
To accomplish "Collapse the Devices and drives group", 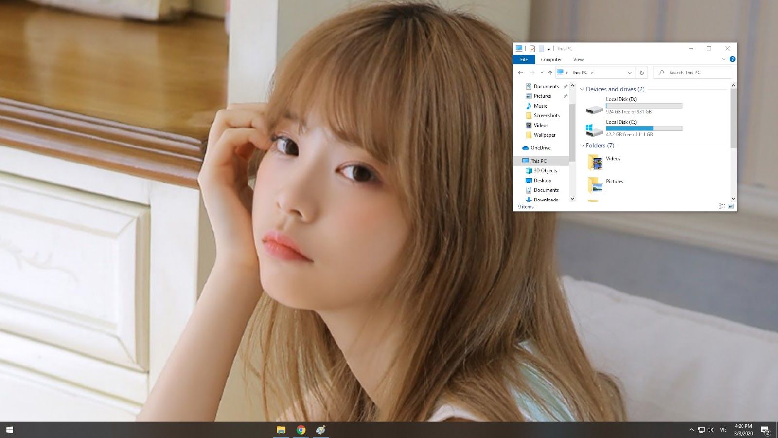I will (582, 89).
